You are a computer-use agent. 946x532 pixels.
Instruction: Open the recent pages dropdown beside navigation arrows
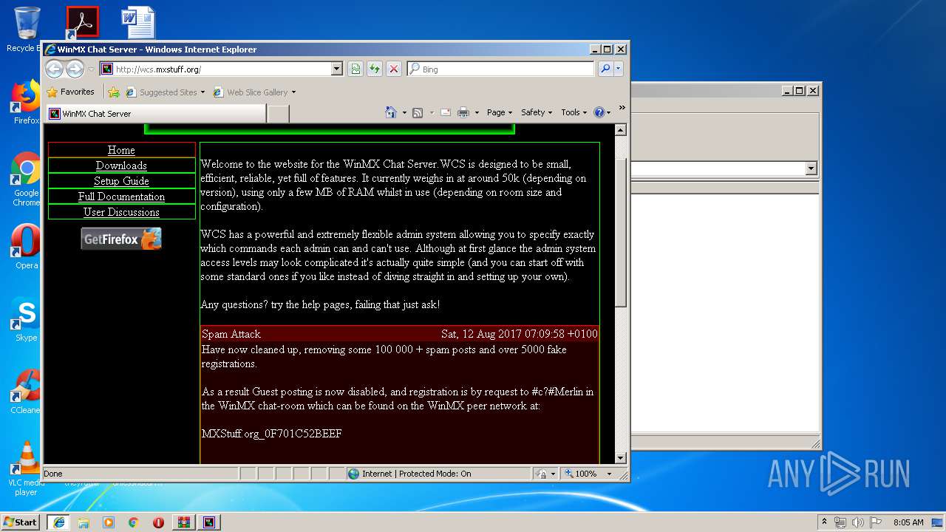tap(91, 69)
